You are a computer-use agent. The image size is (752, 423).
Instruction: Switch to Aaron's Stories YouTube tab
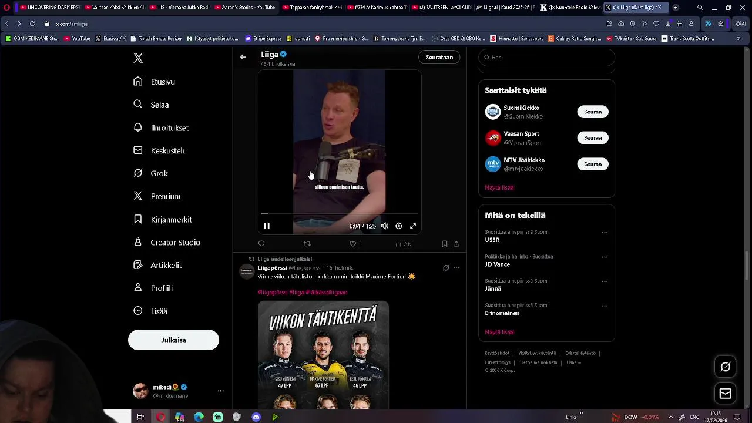pyautogui.click(x=245, y=8)
